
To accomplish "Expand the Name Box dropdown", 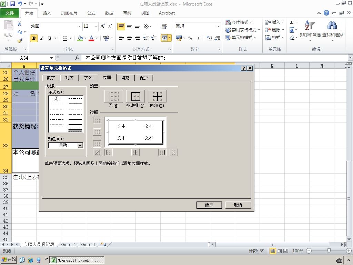I will tap(52, 58).
